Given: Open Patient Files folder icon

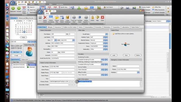Looking at the screenshot, I should click(57, 19).
